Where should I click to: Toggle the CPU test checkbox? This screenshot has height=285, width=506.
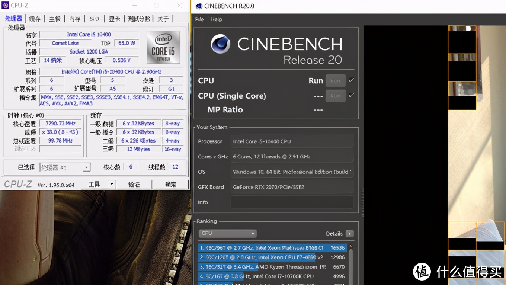(351, 80)
